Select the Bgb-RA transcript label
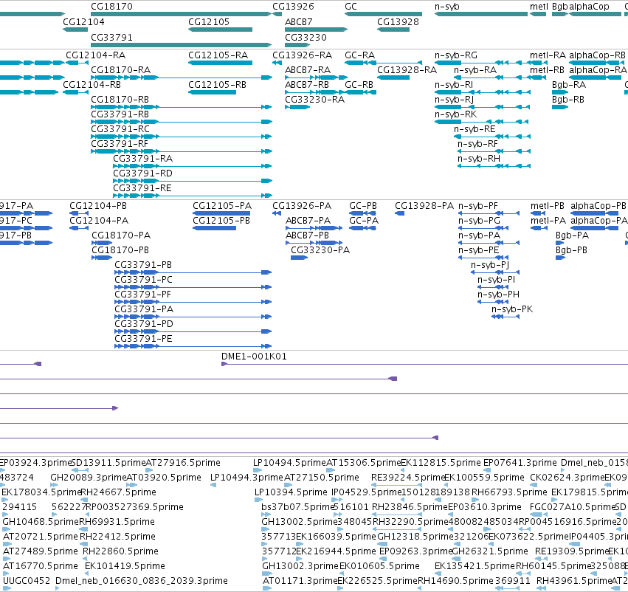The width and height of the screenshot is (628, 592). coord(569,84)
